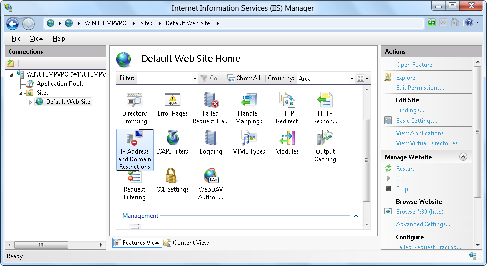
Task: Open the Modules feature
Action: [287, 142]
